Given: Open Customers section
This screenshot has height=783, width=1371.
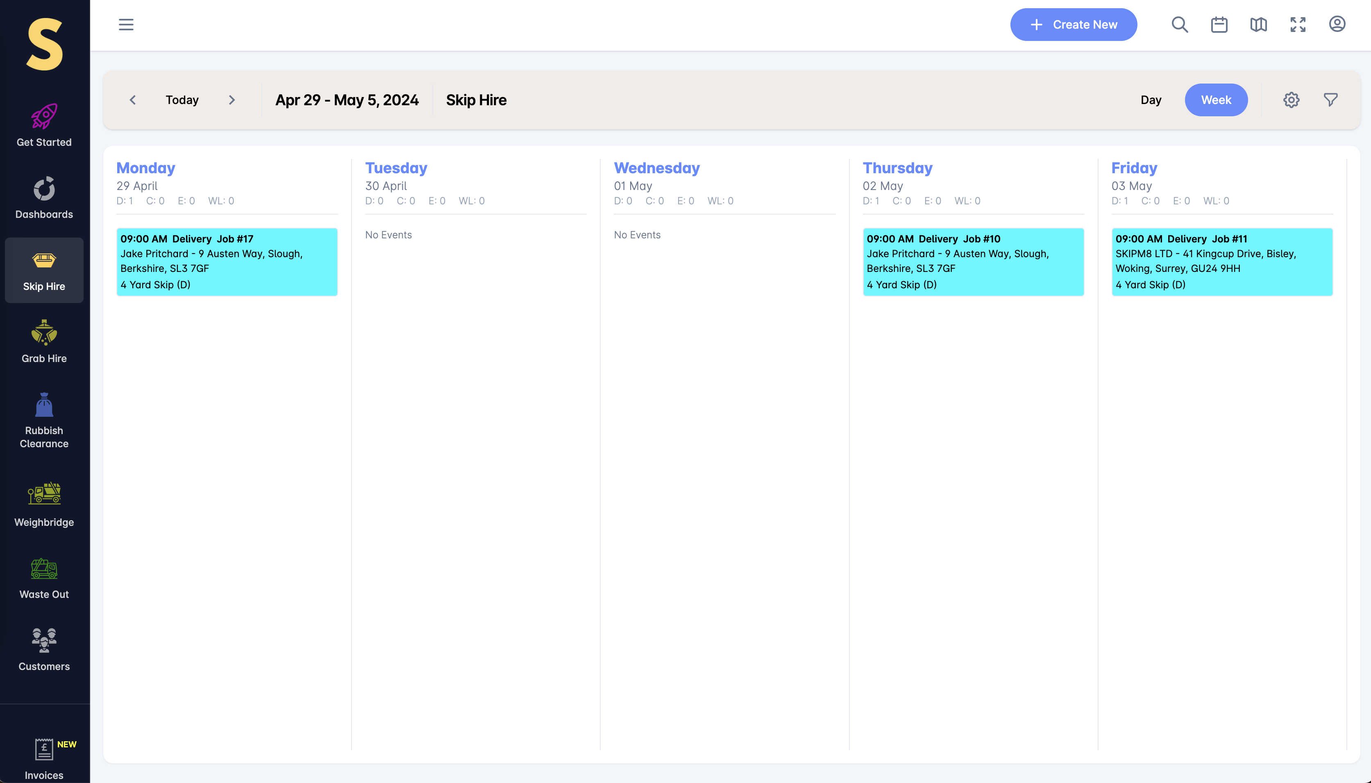Looking at the screenshot, I should tap(44, 651).
